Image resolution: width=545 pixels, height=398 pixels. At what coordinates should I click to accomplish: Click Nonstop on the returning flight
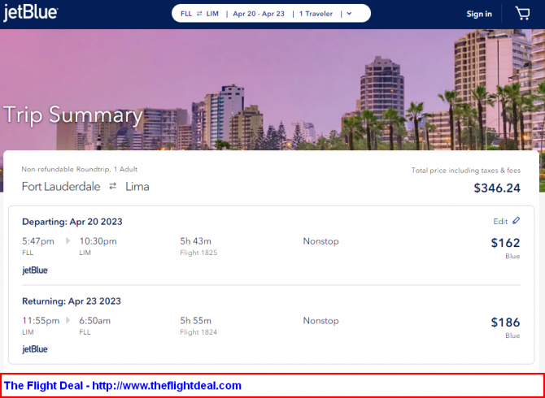320,321
